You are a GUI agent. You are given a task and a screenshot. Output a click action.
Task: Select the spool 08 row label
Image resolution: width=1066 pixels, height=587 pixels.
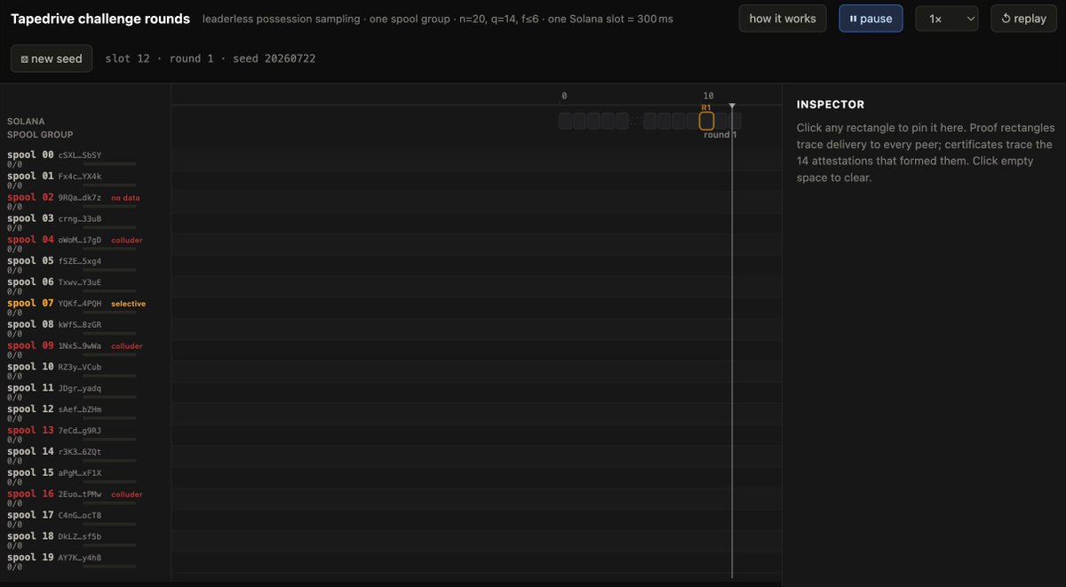coord(30,324)
